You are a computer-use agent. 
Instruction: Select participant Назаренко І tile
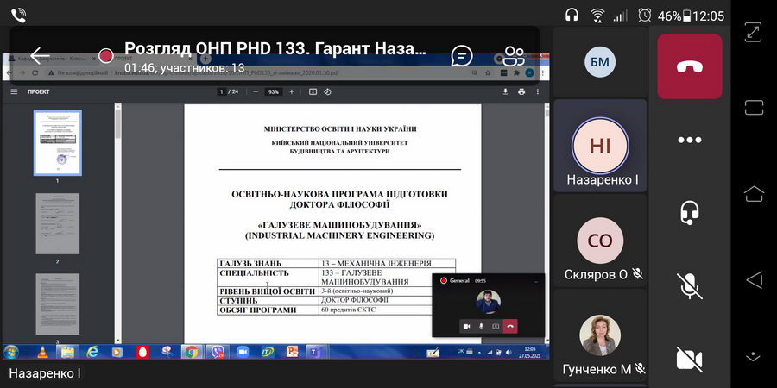(601, 148)
